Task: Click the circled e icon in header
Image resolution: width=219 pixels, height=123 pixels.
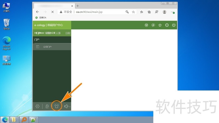Action: (153, 25)
